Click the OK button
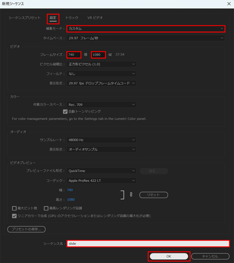This screenshot has width=234, height=263. (x=169, y=256)
